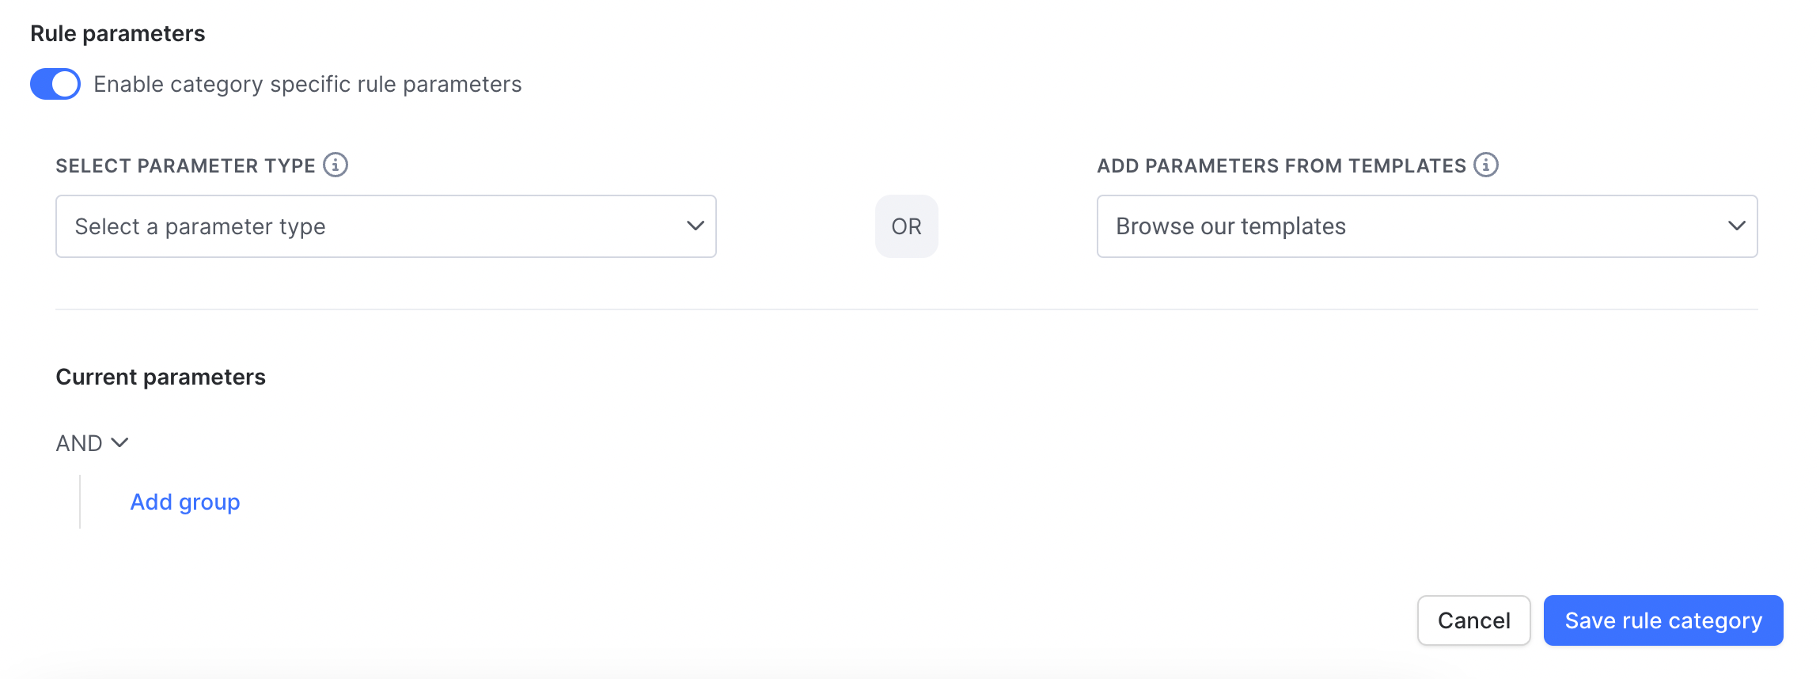The image size is (1820, 679).
Task: Open the 'Browse our templates' dropdown
Action: pyautogui.click(x=1427, y=226)
